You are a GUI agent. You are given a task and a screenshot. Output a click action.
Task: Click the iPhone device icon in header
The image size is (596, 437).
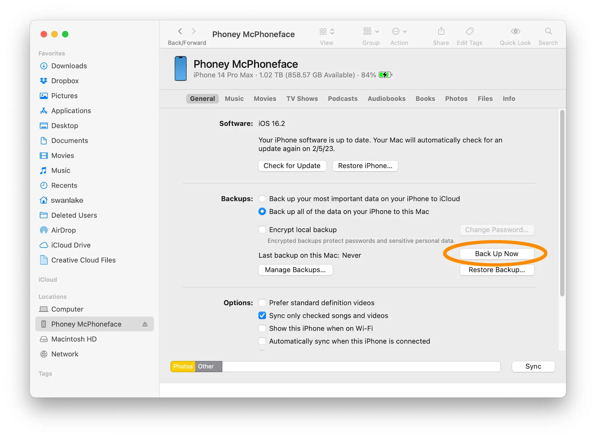coord(181,68)
